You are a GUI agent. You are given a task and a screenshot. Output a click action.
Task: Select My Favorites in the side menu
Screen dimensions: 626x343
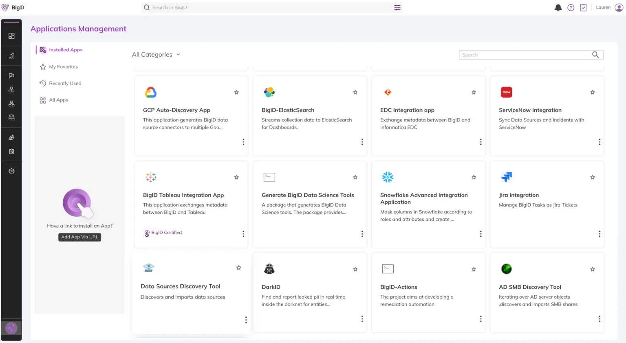(x=63, y=67)
